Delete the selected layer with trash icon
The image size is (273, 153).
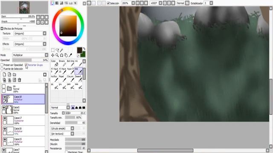(20, 80)
